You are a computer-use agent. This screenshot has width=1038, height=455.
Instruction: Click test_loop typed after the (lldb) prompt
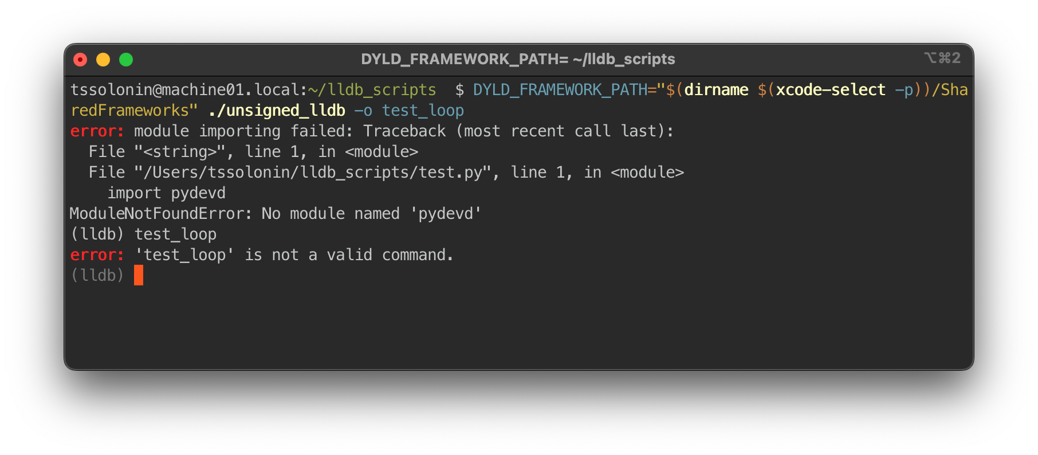(175, 234)
